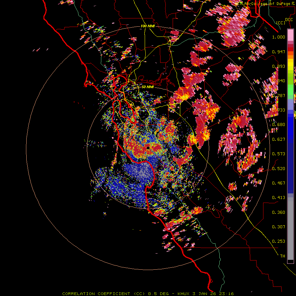Select the 0.893 scale value
The image size is (296, 296).
279,66
